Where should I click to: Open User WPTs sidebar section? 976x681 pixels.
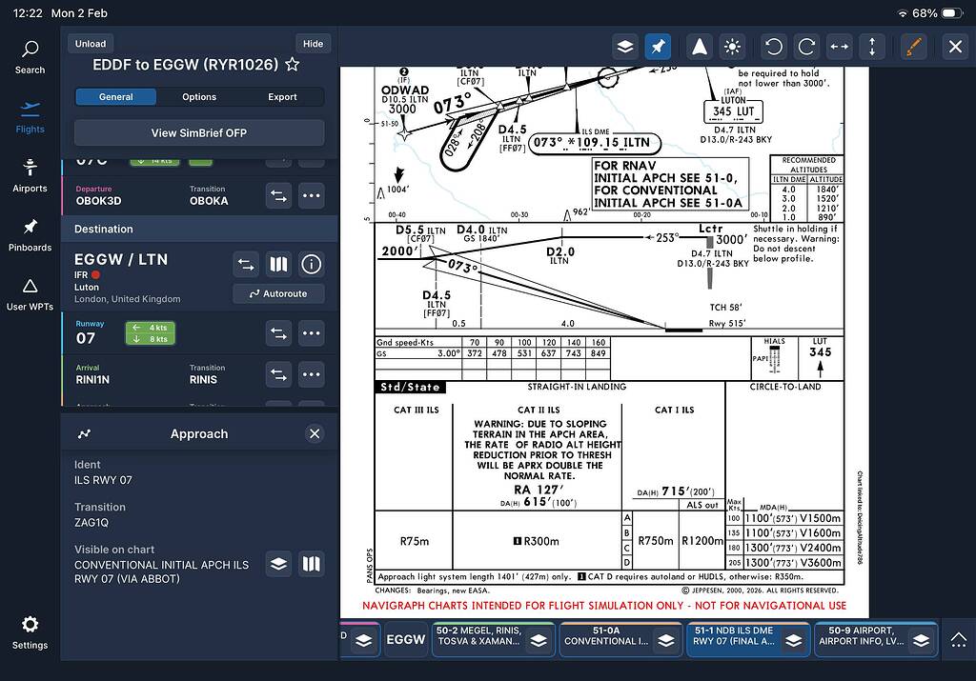pyautogui.click(x=30, y=294)
